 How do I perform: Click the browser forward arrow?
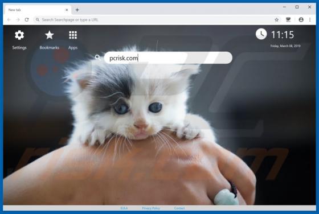click(18, 20)
